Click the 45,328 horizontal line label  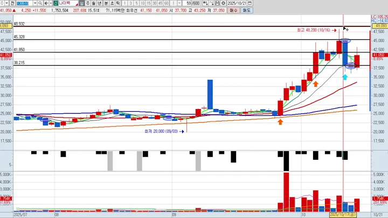pos(19,37)
